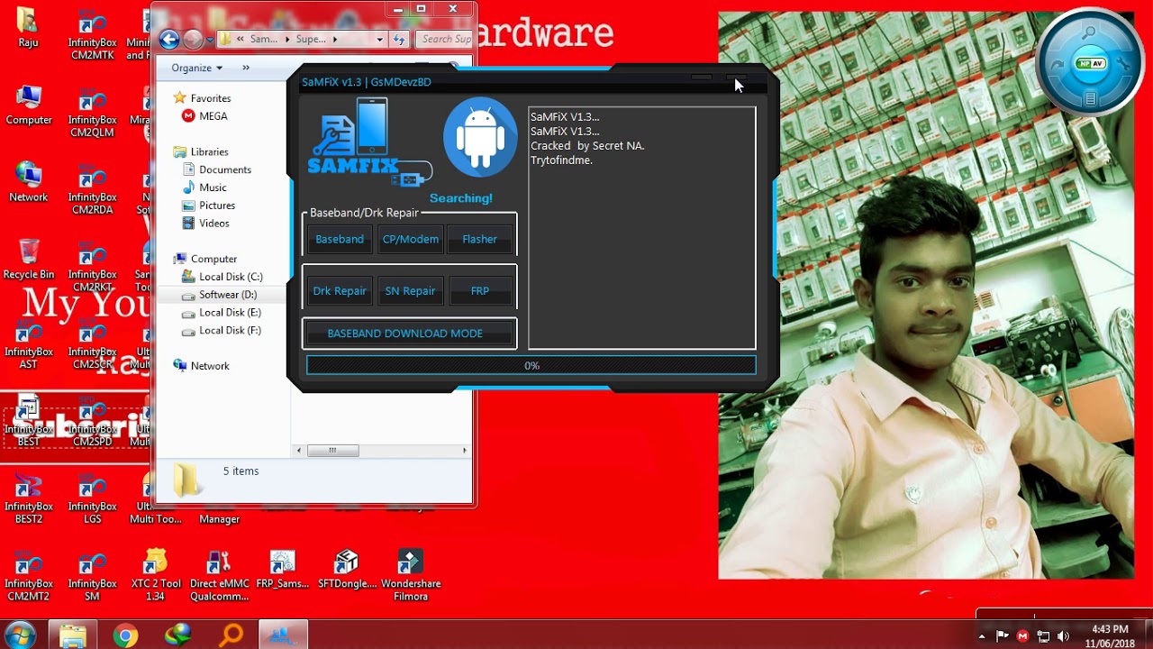Image resolution: width=1153 pixels, height=649 pixels.
Task: Refresh the Explorer folder view
Action: (399, 40)
